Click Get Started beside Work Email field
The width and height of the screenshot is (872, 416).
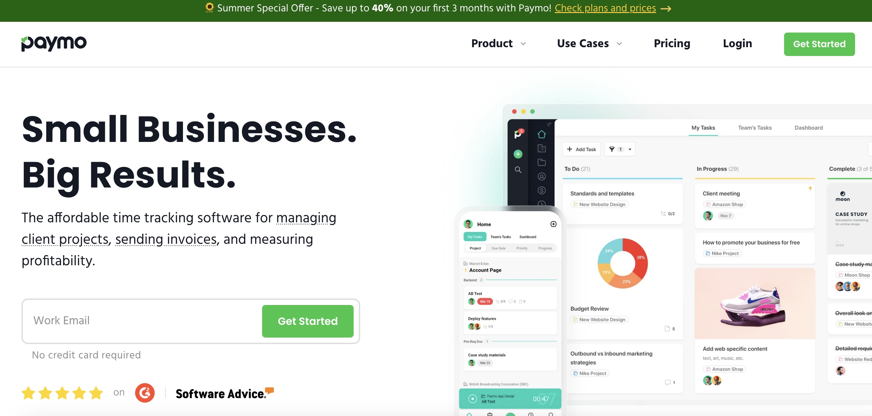[x=307, y=321]
